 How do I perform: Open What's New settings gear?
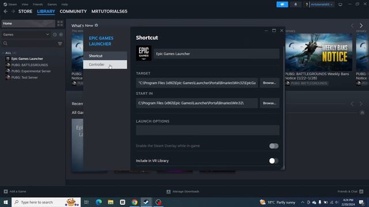click(x=96, y=25)
